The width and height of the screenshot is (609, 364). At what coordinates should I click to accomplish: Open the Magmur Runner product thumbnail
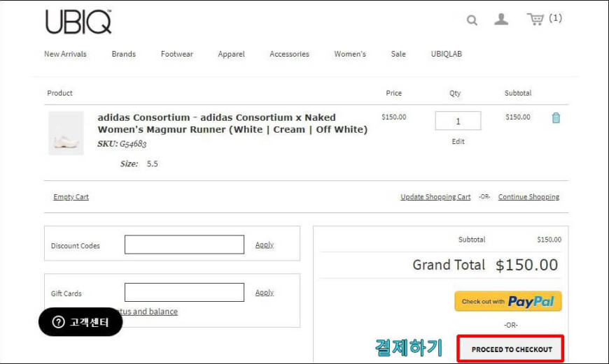point(66,133)
